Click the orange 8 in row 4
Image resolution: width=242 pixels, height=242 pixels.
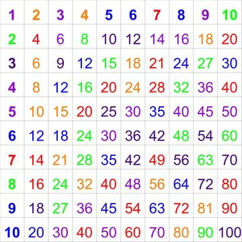(36, 87)
